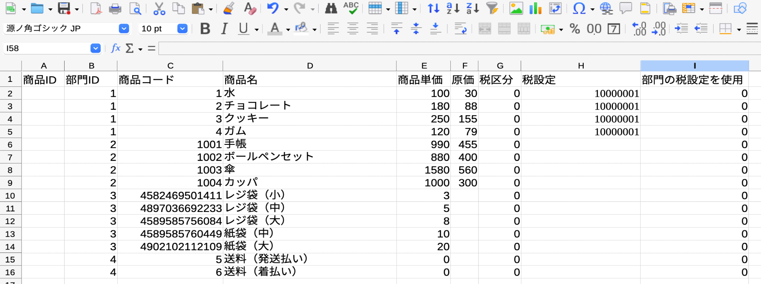Add Decimal Place icon
The height and width of the screenshot is (284, 761).
tap(639, 28)
